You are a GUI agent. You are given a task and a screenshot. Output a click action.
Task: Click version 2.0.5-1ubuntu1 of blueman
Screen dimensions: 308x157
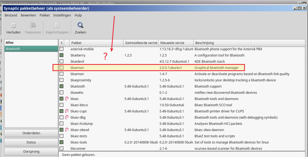[171, 68]
